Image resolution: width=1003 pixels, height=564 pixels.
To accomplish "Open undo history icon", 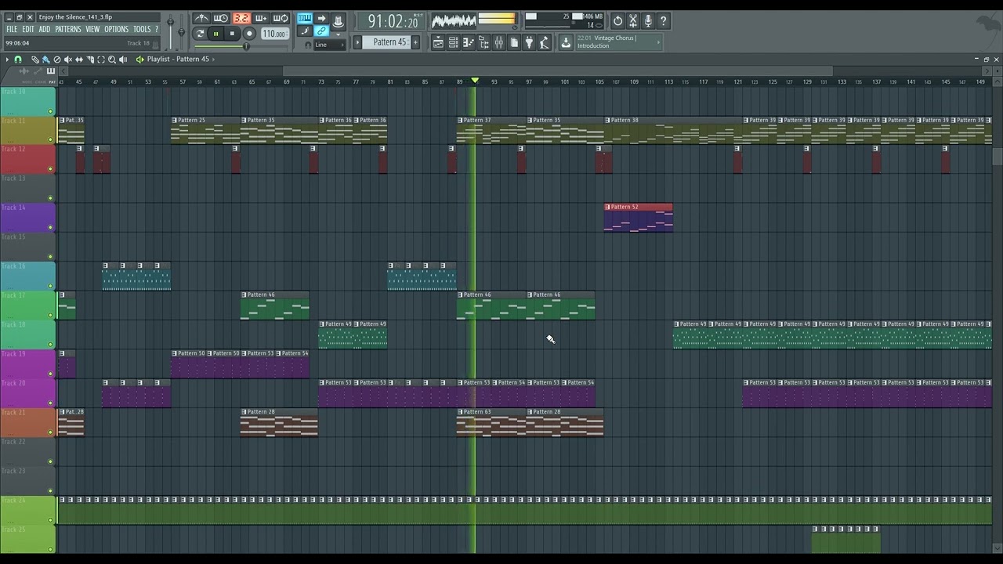I will pos(617,21).
